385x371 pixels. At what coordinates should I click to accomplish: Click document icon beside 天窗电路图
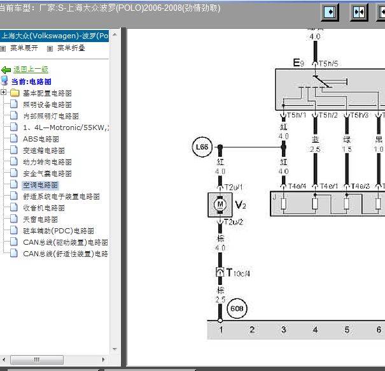point(14,219)
